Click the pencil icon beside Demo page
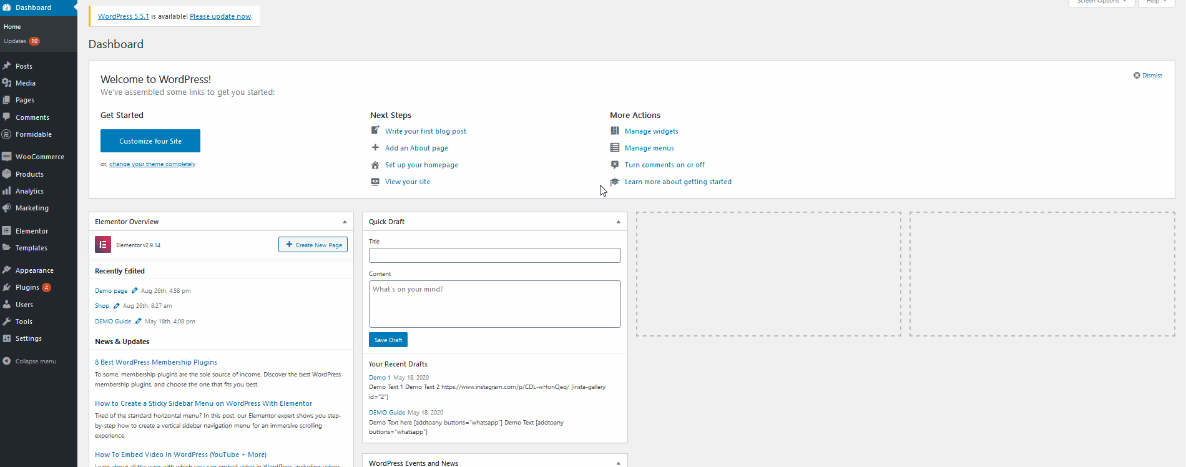This screenshot has height=467, width=1186. click(x=134, y=290)
